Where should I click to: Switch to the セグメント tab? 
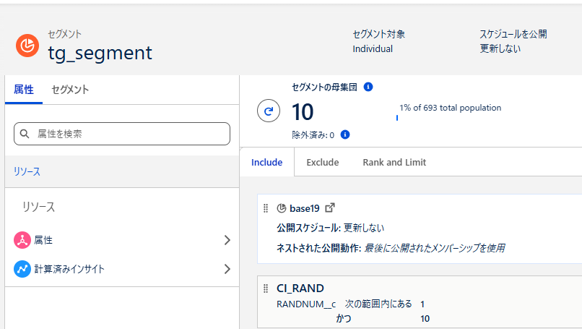coord(70,90)
